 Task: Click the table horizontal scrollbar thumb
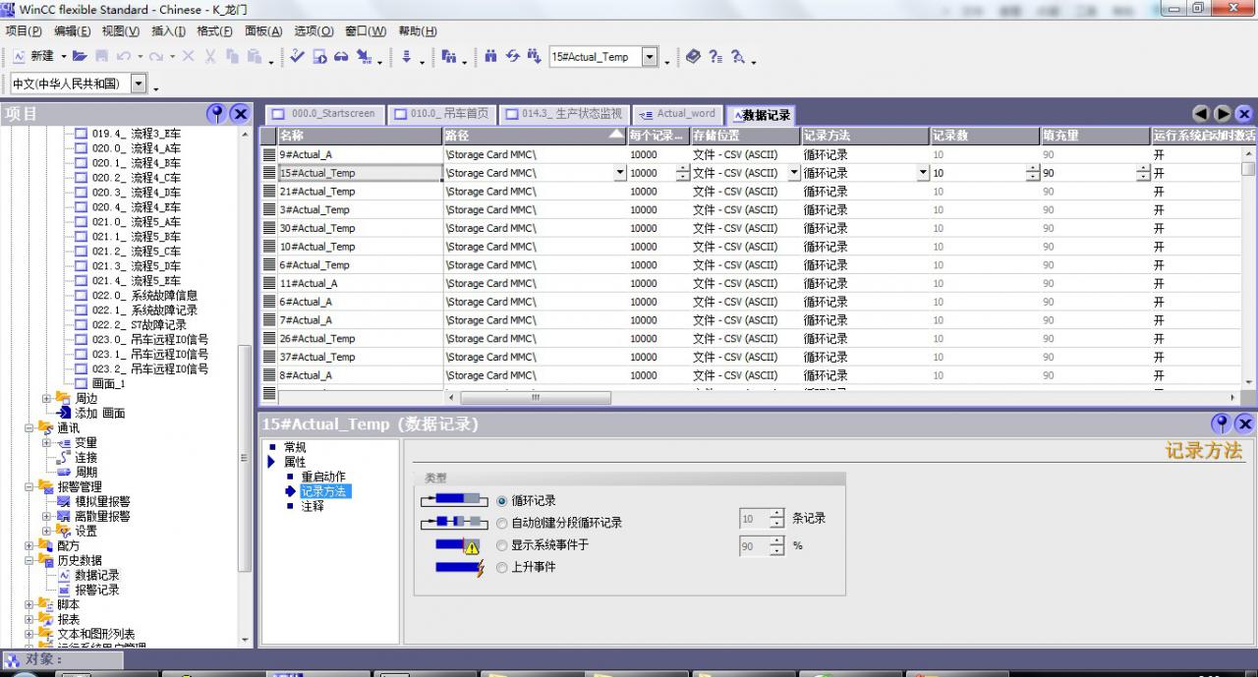(535, 398)
